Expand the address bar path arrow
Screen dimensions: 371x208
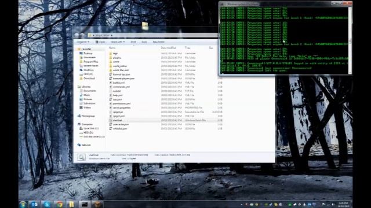click(x=112, y=35)
